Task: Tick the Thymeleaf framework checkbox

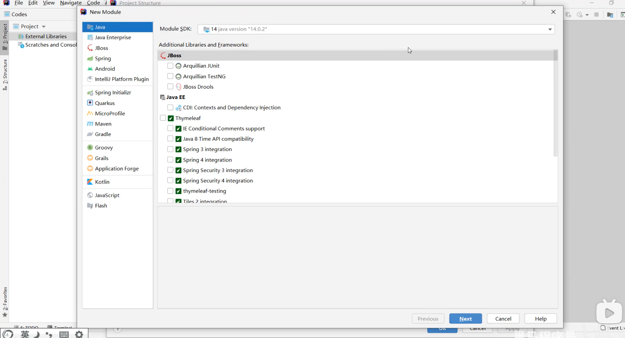Action: 163,118
